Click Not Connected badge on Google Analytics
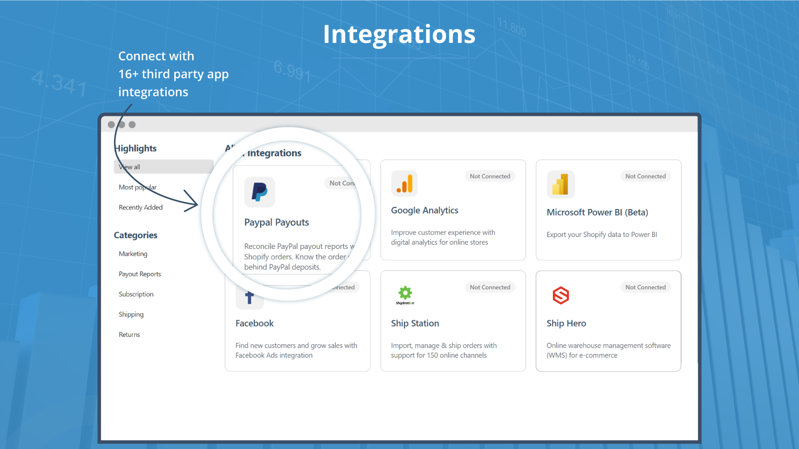This screenshot has width=799, height=449. click(490, 176)
